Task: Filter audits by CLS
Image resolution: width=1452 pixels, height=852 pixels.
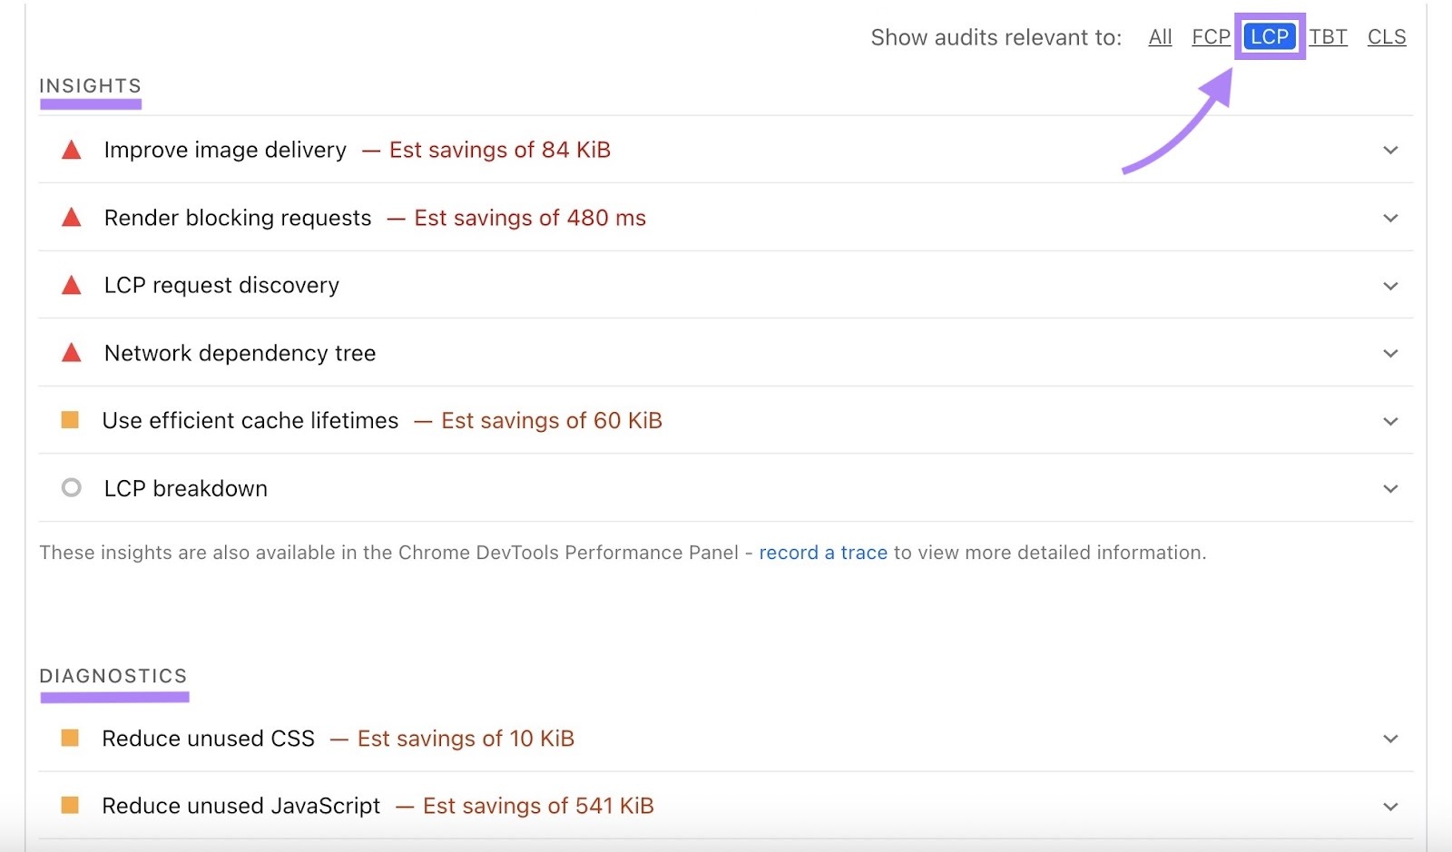Action: tap(1386, 37)
